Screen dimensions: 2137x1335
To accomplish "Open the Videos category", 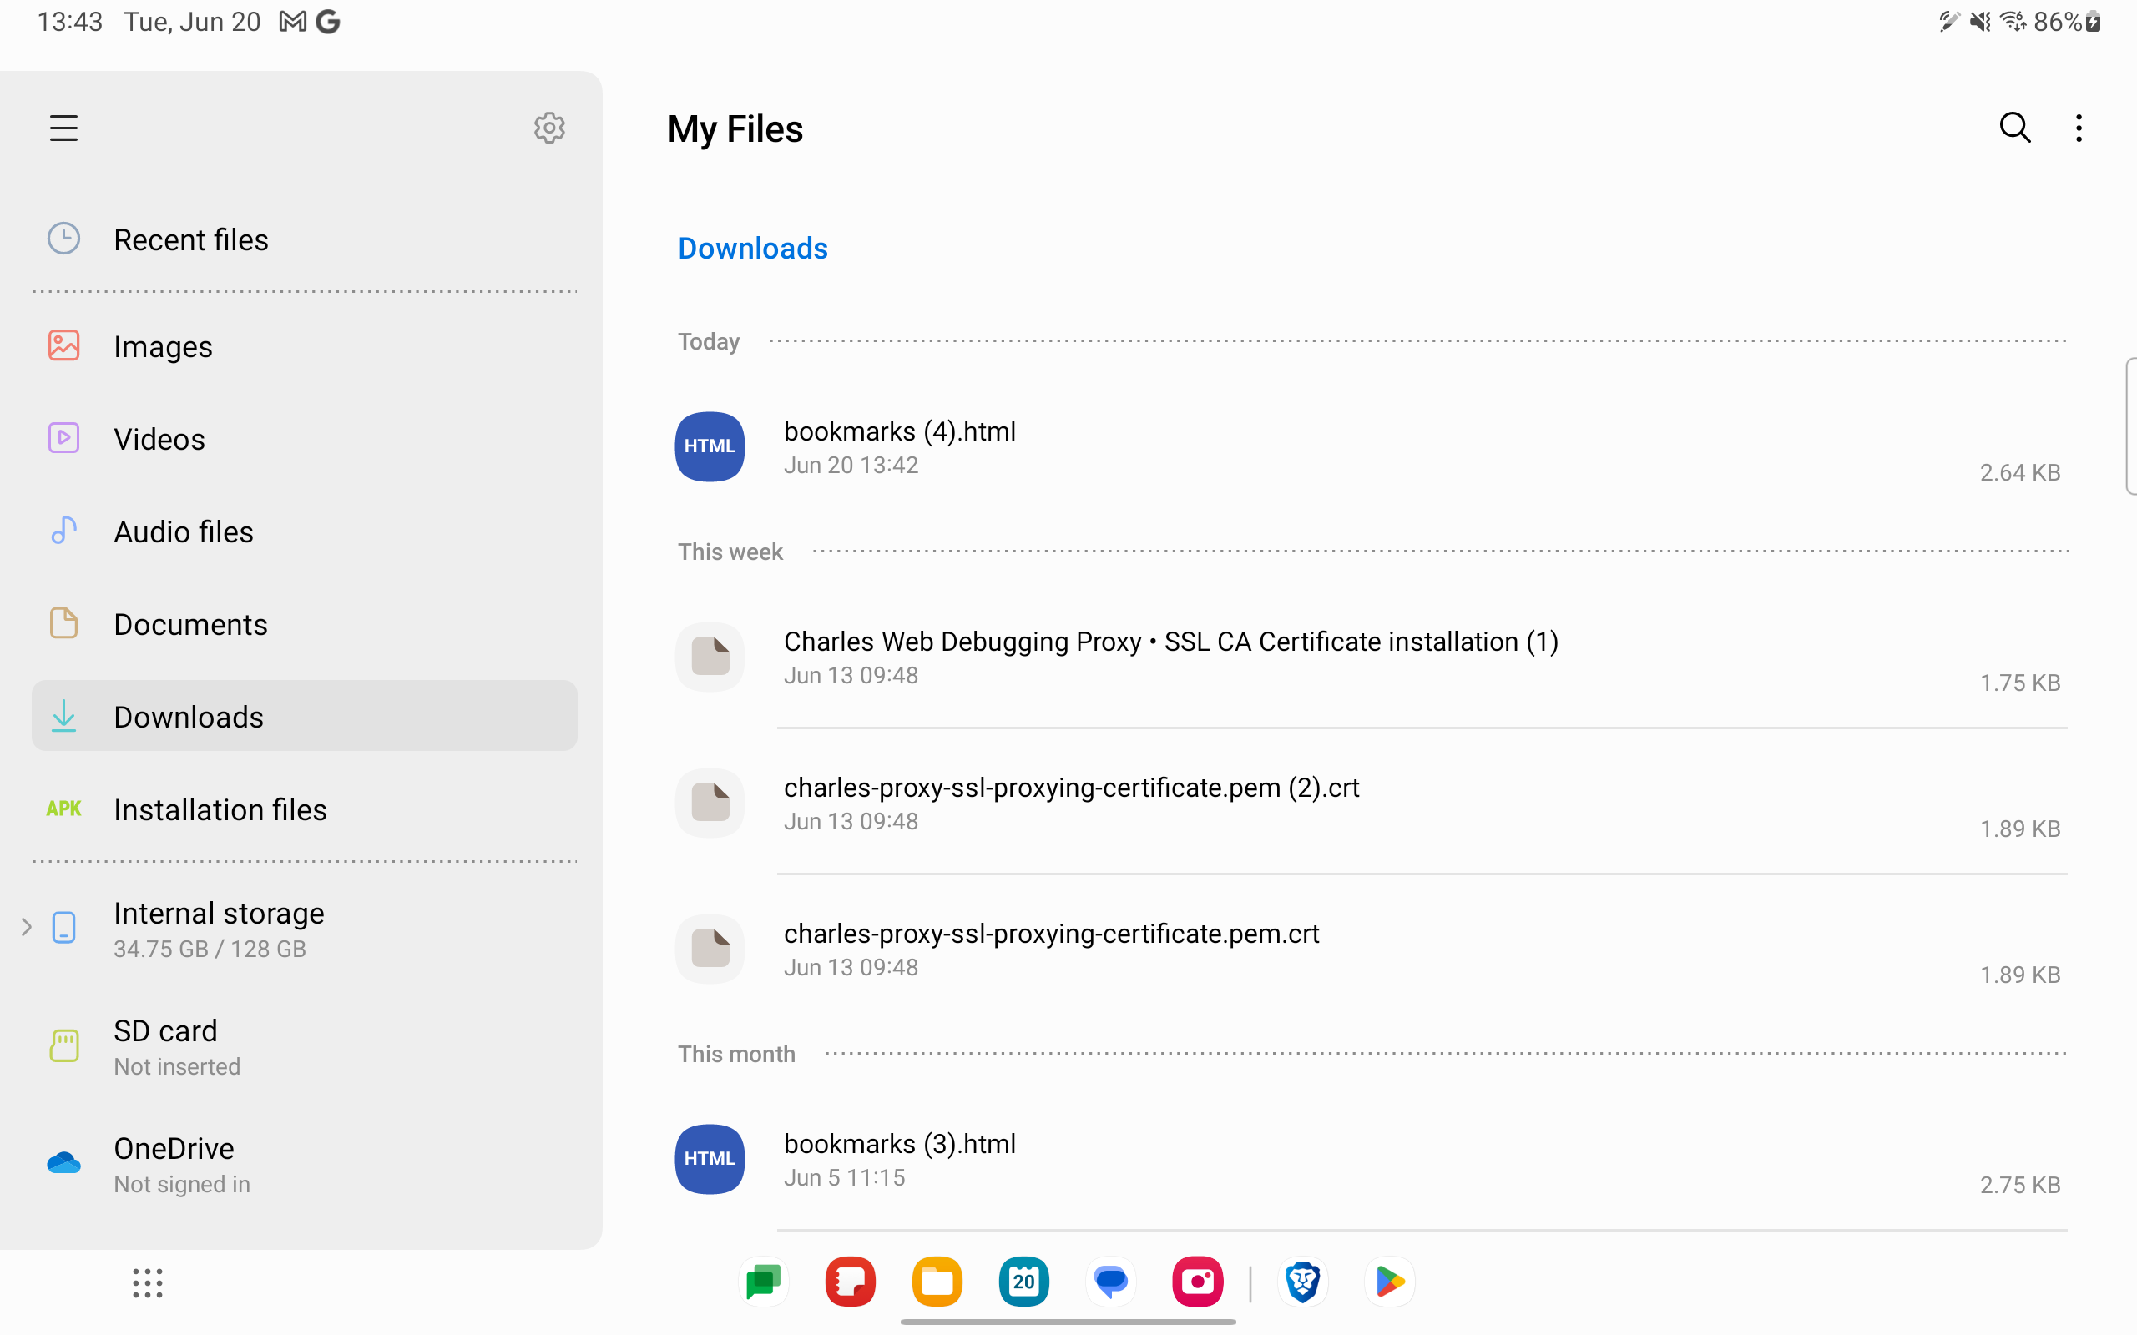I will (159, 438).
